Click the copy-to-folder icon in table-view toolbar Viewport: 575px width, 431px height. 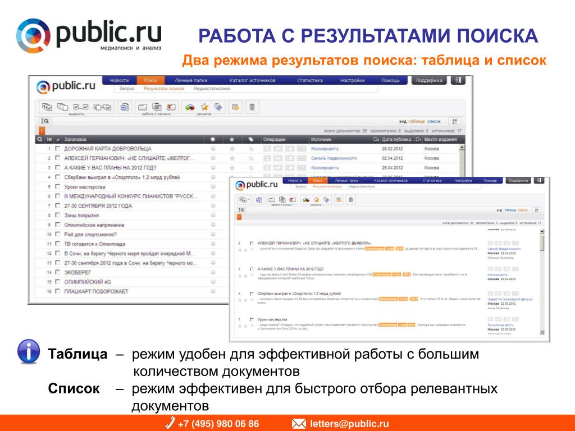coord(157,107)
